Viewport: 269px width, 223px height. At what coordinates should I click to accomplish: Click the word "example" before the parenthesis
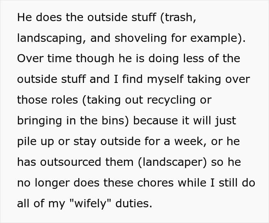click(214, 38)
